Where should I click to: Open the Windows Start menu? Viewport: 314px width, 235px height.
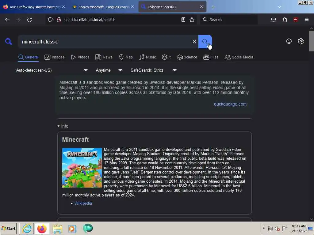8,228
